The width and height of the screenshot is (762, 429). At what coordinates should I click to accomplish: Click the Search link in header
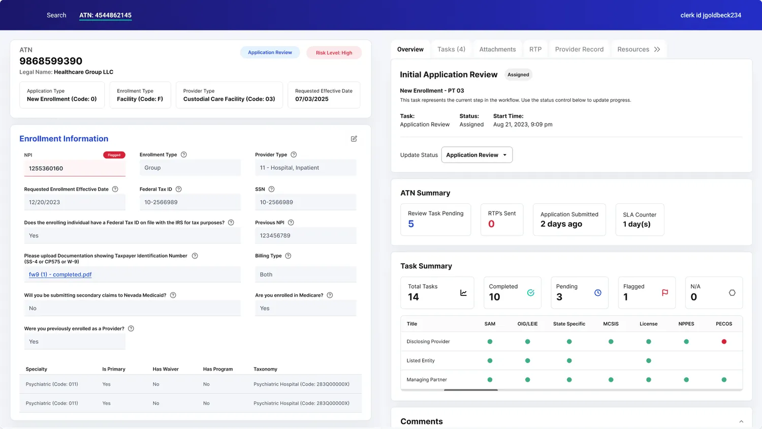pos(56,15)
